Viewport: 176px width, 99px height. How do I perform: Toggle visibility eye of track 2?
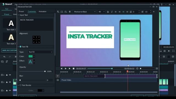tap(10, 82)
